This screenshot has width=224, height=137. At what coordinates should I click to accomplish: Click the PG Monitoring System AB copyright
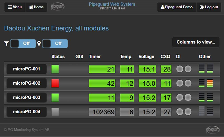[27, 130]
